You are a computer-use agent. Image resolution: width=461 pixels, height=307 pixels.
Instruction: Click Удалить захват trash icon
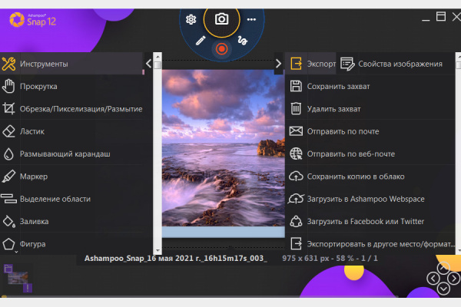point(296,108)
